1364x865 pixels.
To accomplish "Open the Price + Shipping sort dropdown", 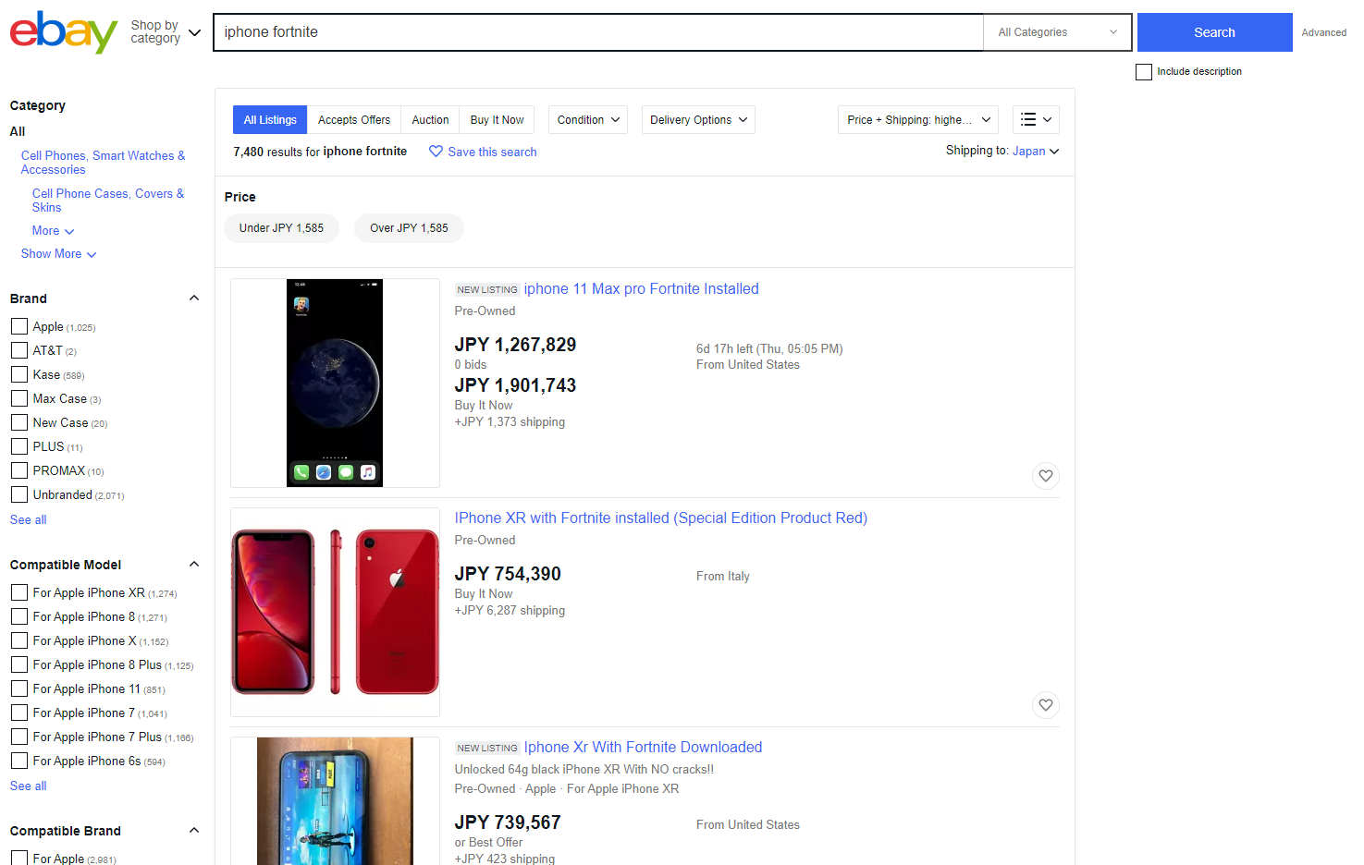I will click(x=918, y=120).
